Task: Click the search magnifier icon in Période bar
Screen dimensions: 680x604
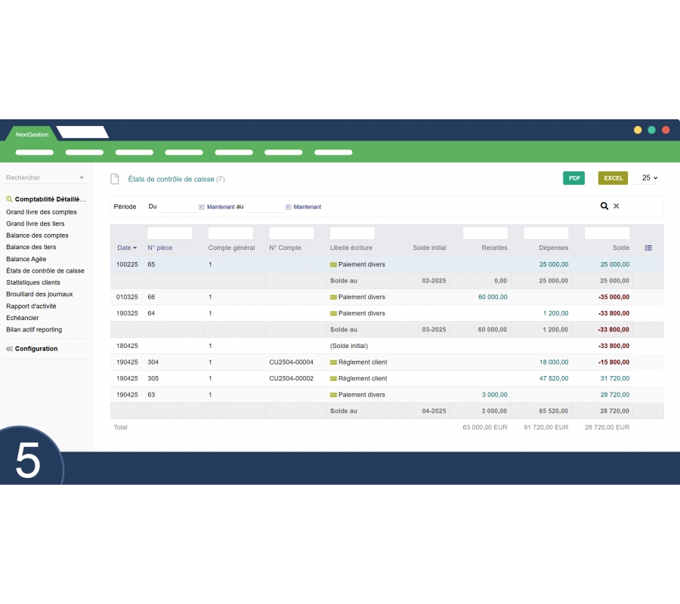Action: coord(604,206)
